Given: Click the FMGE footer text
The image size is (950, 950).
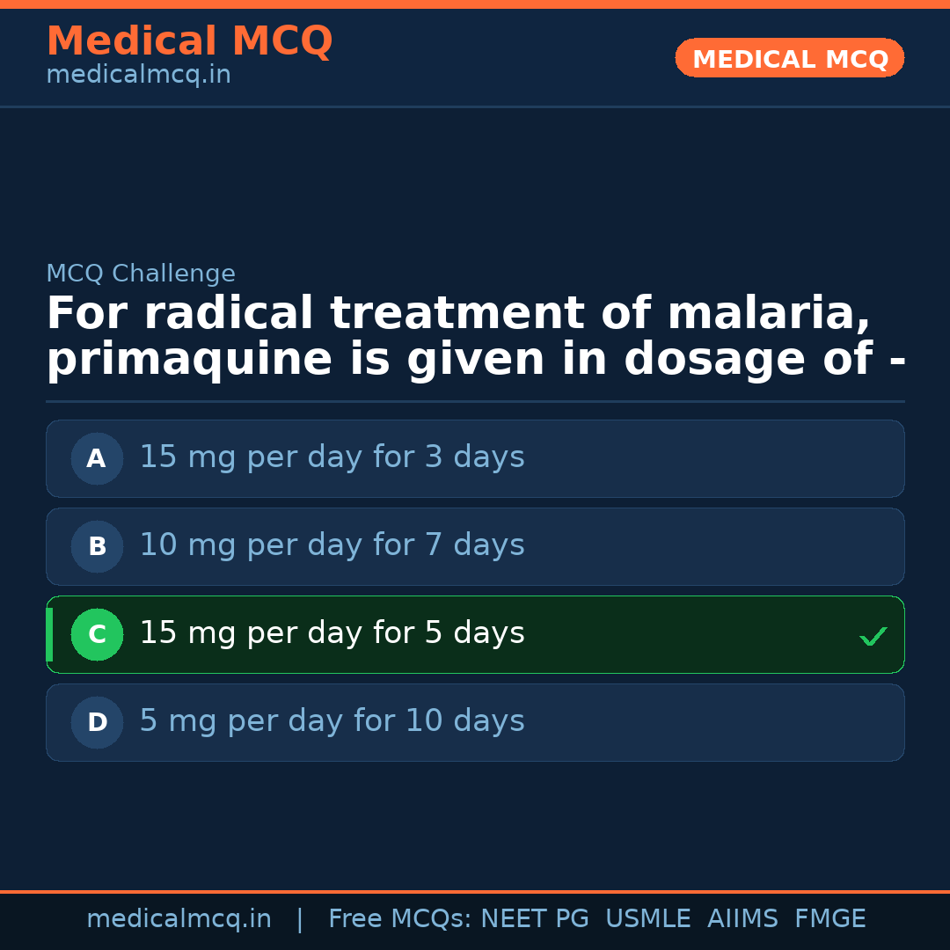Looking at the screenshot, I should coord(830,919).
